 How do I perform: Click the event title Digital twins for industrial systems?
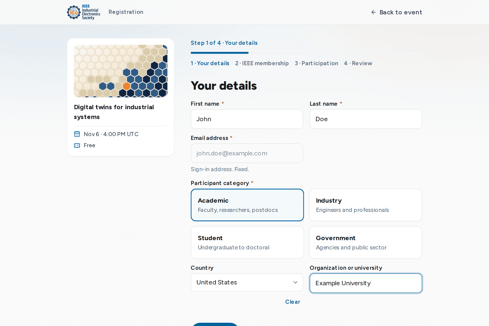pos(114,112)
